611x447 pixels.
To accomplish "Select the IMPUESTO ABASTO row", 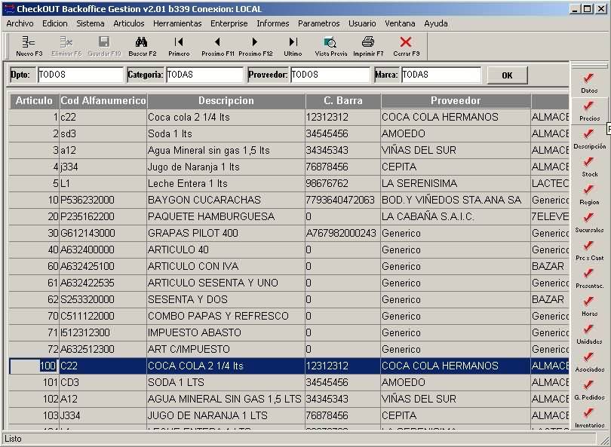I will pyautogui.click(x=289, y=332).
